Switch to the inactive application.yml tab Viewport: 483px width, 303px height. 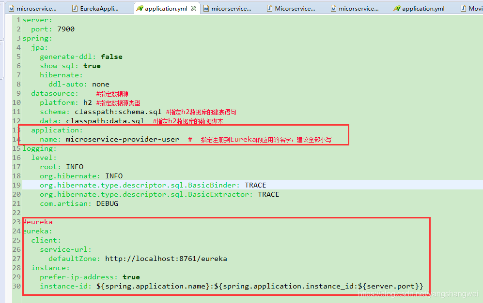coord(422,8)
